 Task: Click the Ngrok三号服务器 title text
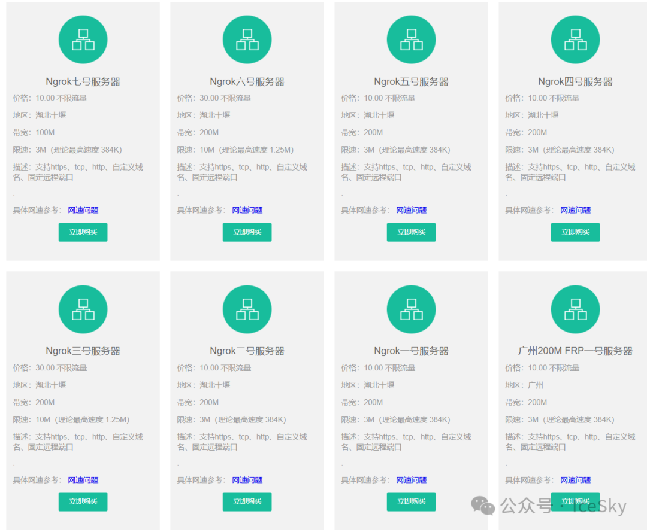83,351
